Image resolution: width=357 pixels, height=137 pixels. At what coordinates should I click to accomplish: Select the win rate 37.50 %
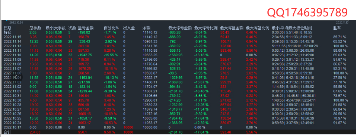tap(340, 77)
